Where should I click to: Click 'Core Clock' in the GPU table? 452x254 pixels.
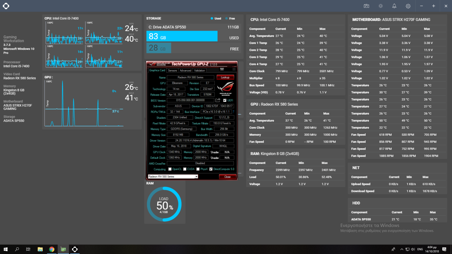257,128
